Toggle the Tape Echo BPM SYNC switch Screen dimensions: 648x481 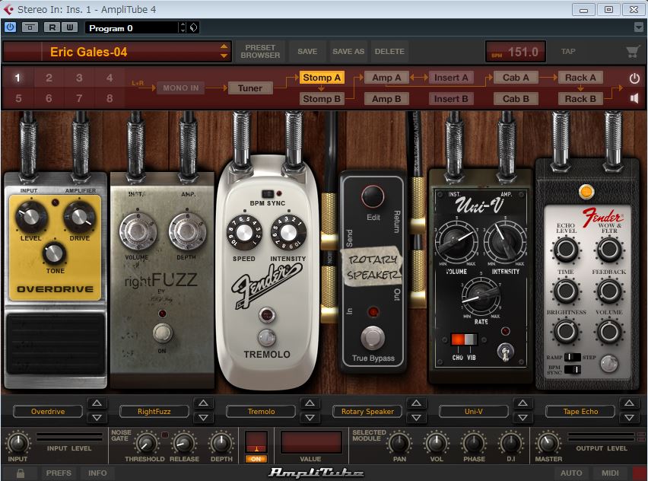[571, 369]
